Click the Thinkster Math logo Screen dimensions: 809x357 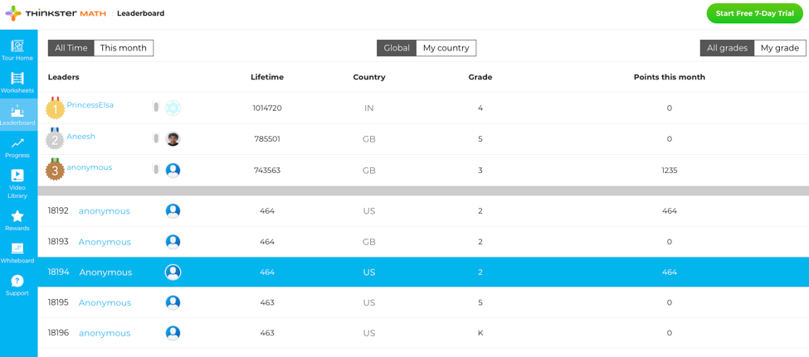tap(56, 13)
